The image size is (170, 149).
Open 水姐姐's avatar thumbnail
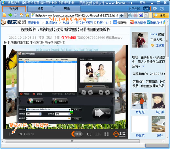click(x=140, y=101)
